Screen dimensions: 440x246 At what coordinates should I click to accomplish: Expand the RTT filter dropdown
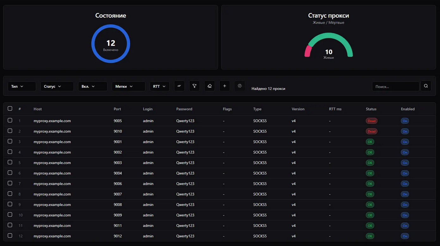coord(159,86)
